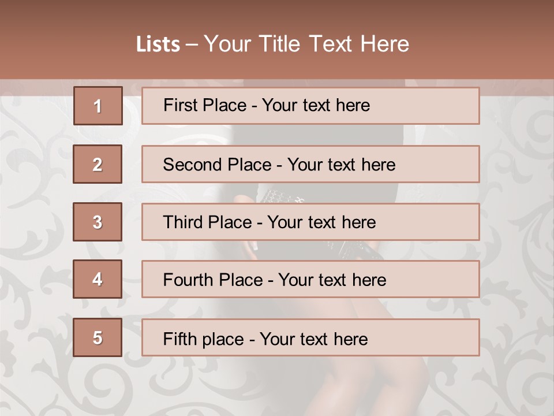Select the number 1 box
This screenshot has width=554, height=416.
[x=98, y=106]
